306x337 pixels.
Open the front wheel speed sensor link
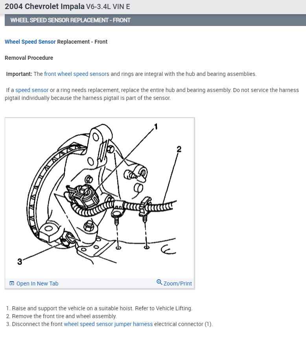click(x=75, y=74)
